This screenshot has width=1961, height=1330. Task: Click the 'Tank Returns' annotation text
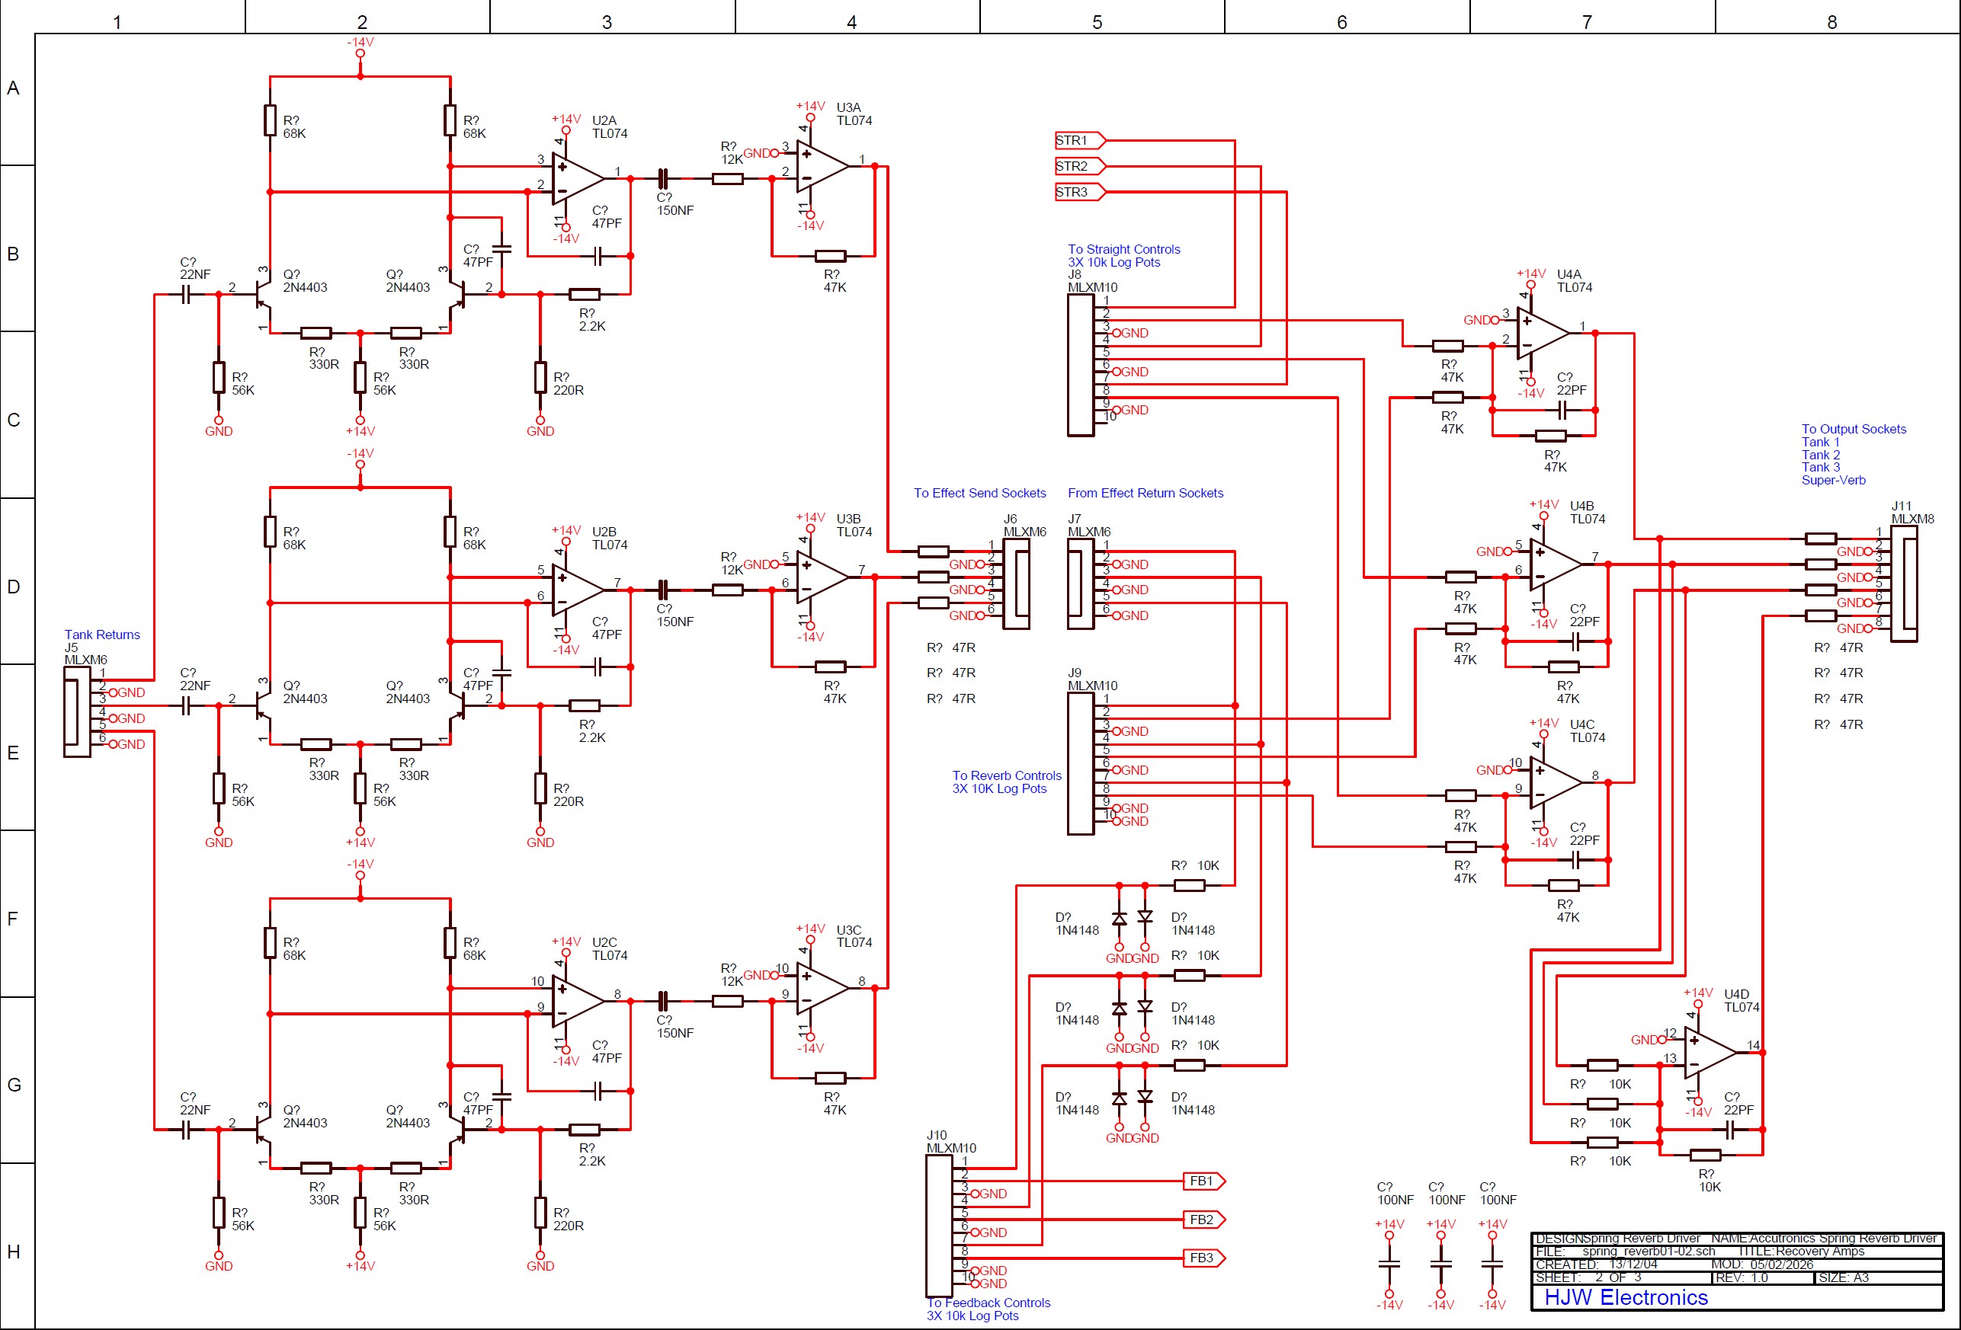tap(102, 635)
